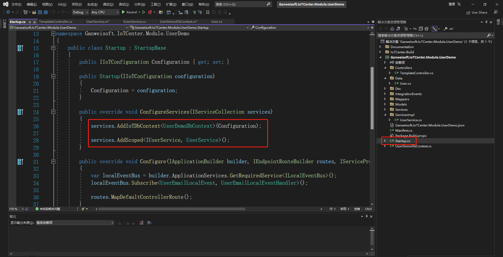Open the output source dropdown
The width and height of the screenshot is (503, 257).
(75, 223)
